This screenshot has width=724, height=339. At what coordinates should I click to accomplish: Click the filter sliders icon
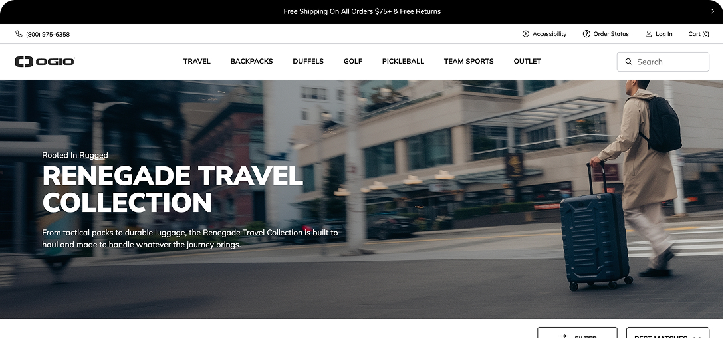[563, 337]
